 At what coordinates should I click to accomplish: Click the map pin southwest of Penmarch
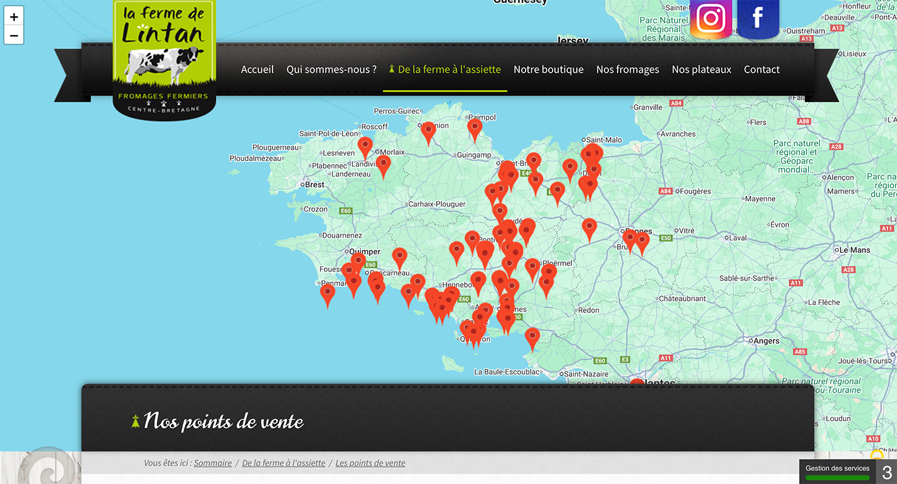328,294
